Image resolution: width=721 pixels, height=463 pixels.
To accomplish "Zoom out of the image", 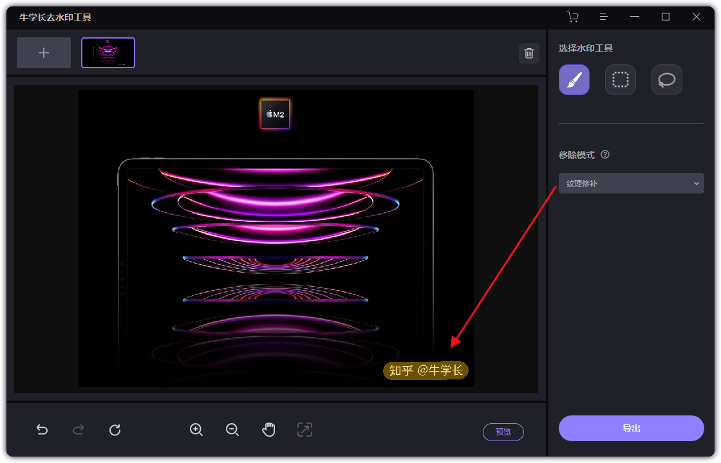I will (x=232, y=430).
